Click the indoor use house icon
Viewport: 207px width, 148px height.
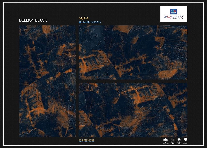coord(179,139)
